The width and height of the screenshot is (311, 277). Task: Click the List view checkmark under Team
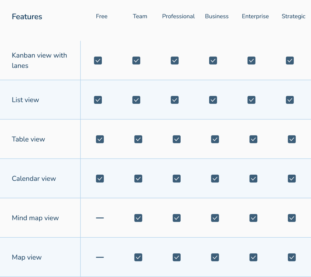(x=136, y=100)
